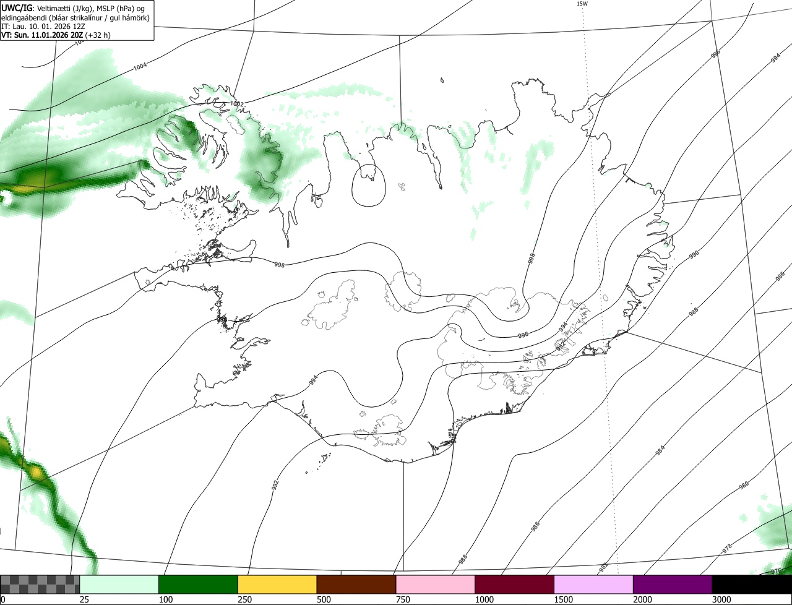Click the "990" isobar label
Image resolution: width=792 pixels, height=605 pixels.
[x=694, y=255]
